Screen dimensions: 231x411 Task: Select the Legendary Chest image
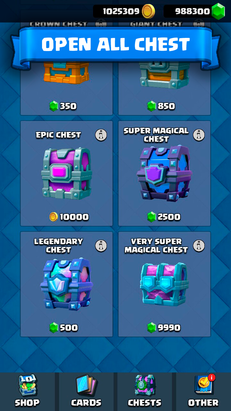tap(66, 284)
